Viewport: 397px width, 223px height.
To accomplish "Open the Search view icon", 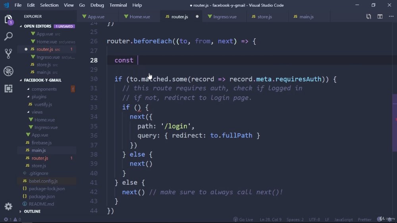I will (8, 36).
